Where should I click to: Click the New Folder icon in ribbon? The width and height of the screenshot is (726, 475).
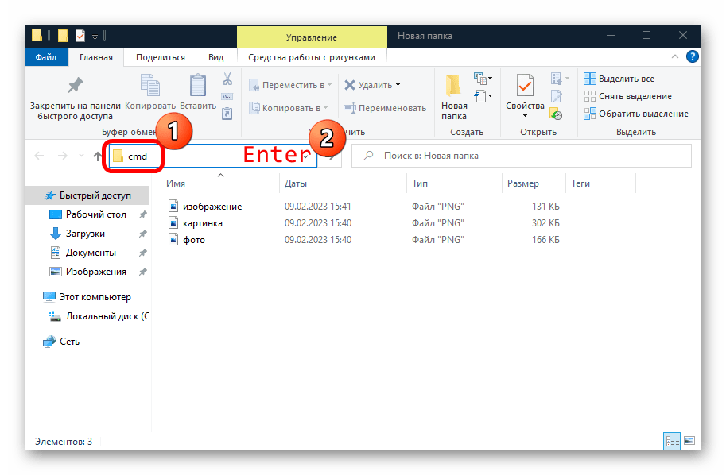point(454,87)
